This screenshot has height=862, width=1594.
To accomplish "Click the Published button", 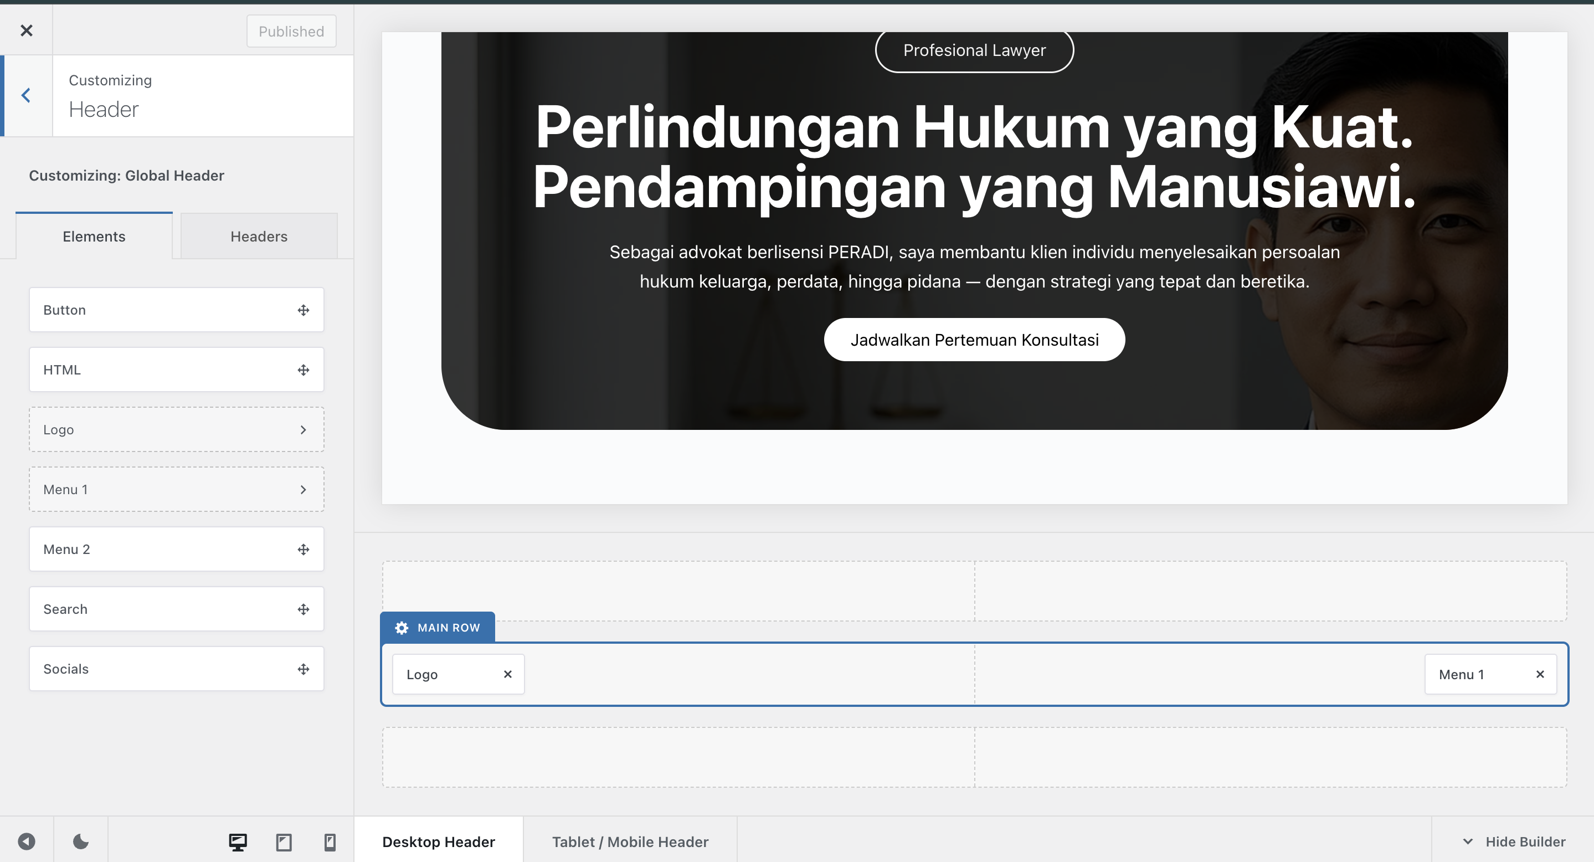I will 291,31.
